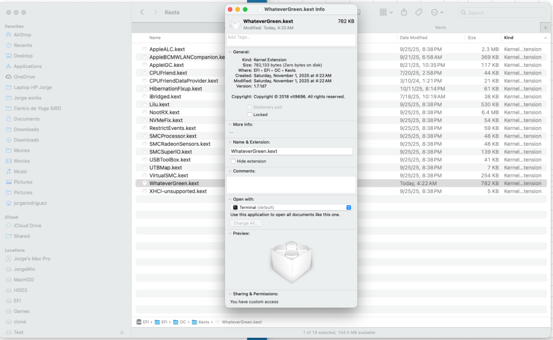Sort by the Kind column header
Screen dimensions: 553x340
click(509, 38)
